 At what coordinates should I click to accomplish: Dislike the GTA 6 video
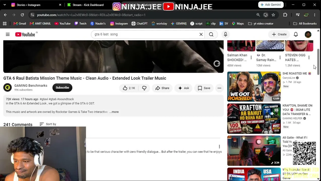point(144,88)
